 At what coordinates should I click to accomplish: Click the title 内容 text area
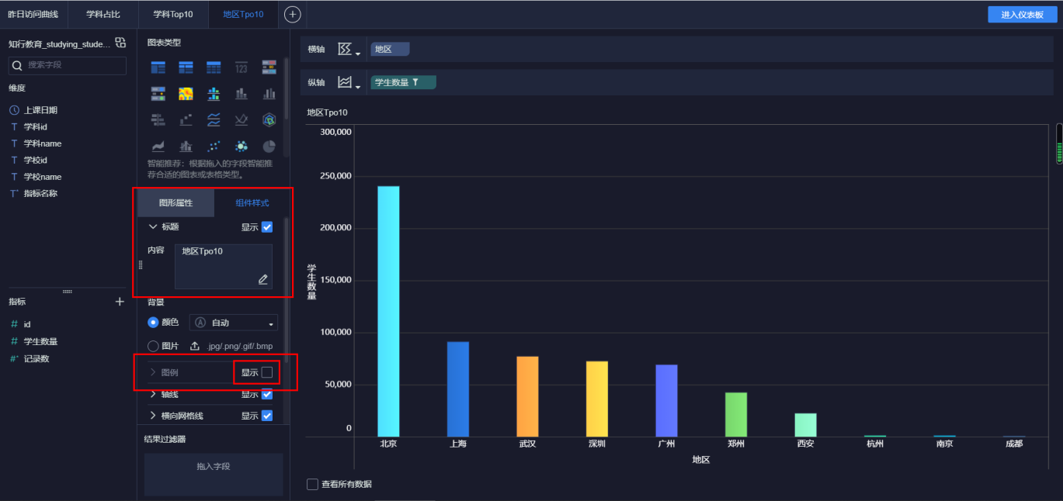pyautogui.click(x=224, y=267)
